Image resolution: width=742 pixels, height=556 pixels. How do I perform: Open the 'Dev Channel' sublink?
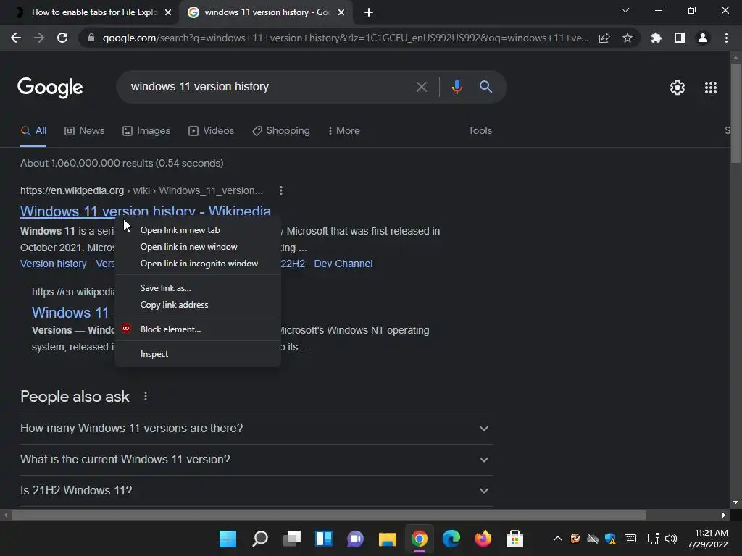pos(343,264)
